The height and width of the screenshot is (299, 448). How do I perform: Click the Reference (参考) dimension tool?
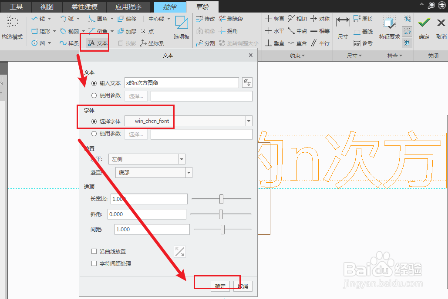click(x=363, y=43)
